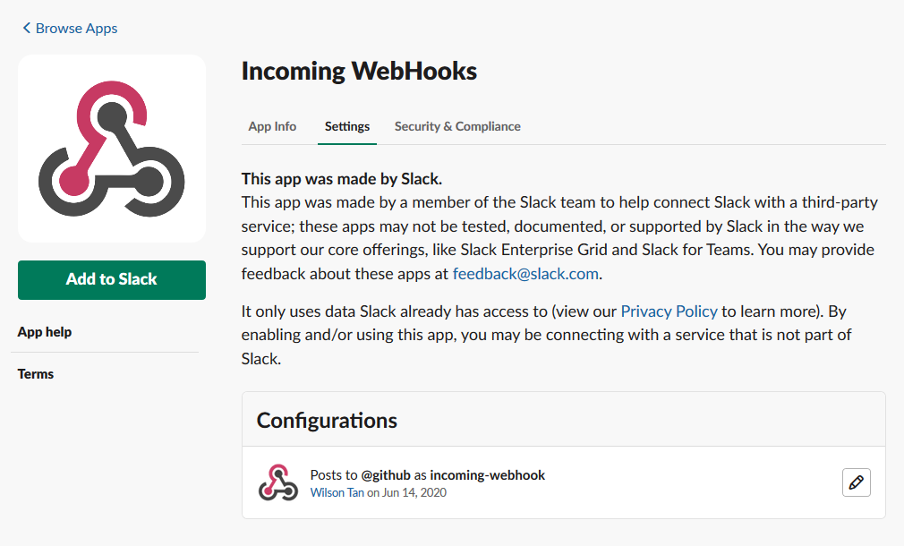Open the Privacy Policy link
This screenshot has height=546, width=904.
pyautogui.click(x=669, y=311)
